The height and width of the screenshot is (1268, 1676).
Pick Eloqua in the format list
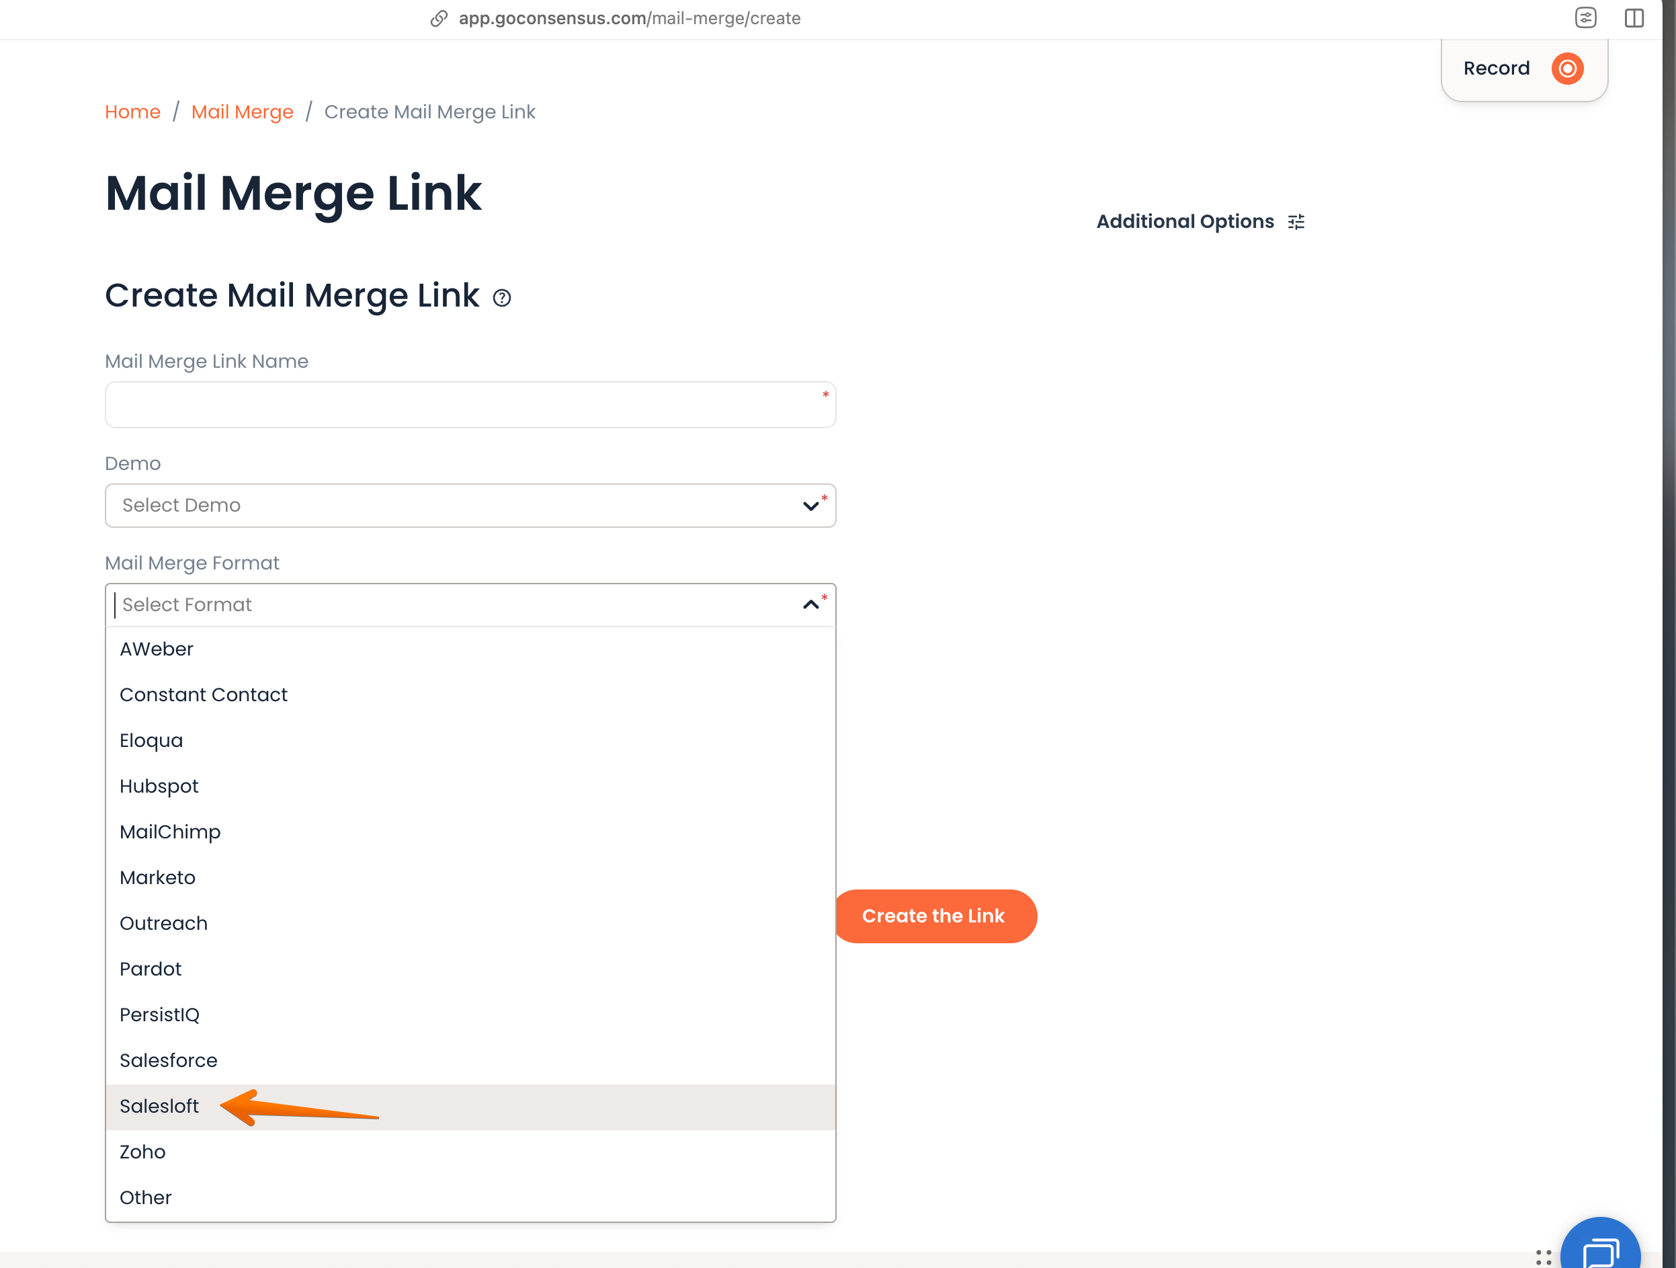(470, 740)
